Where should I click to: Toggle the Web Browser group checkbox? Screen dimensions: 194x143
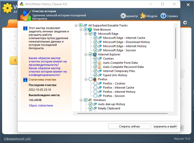[x=86, y=30]
